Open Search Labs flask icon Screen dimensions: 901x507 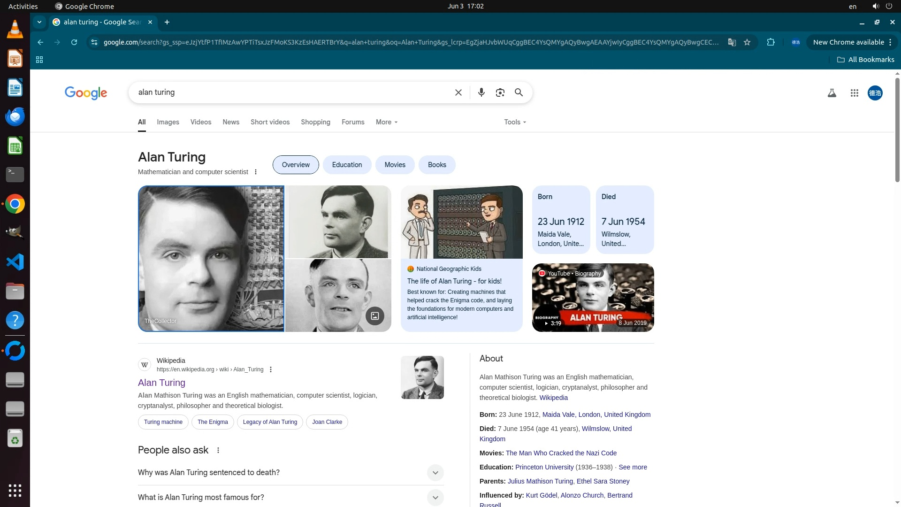pos(832,93)
